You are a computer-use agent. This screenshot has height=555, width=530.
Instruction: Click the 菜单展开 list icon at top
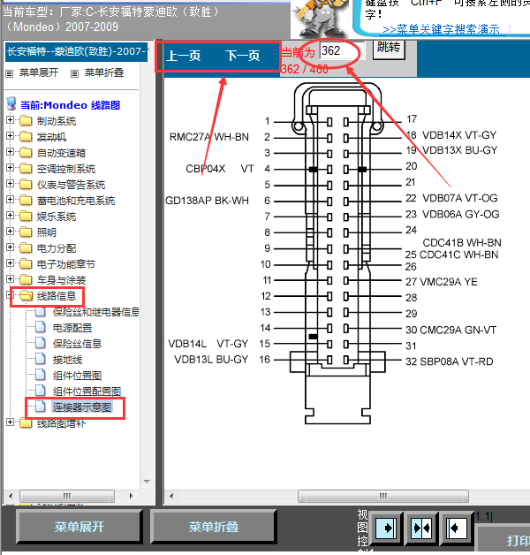coord(10,73)
